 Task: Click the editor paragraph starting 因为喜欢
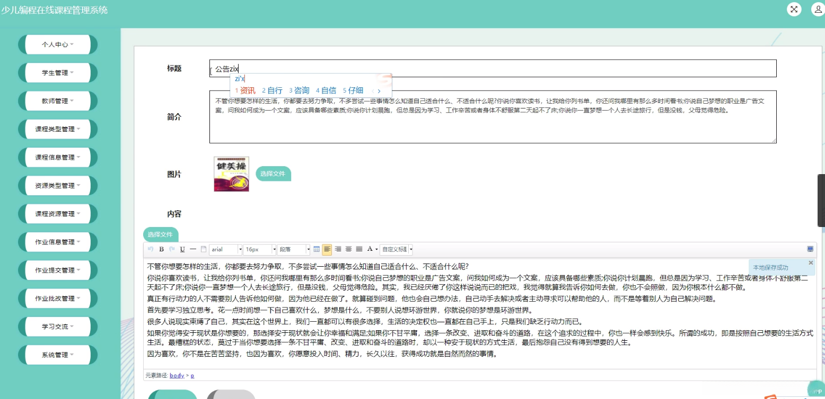pos(322,354)
